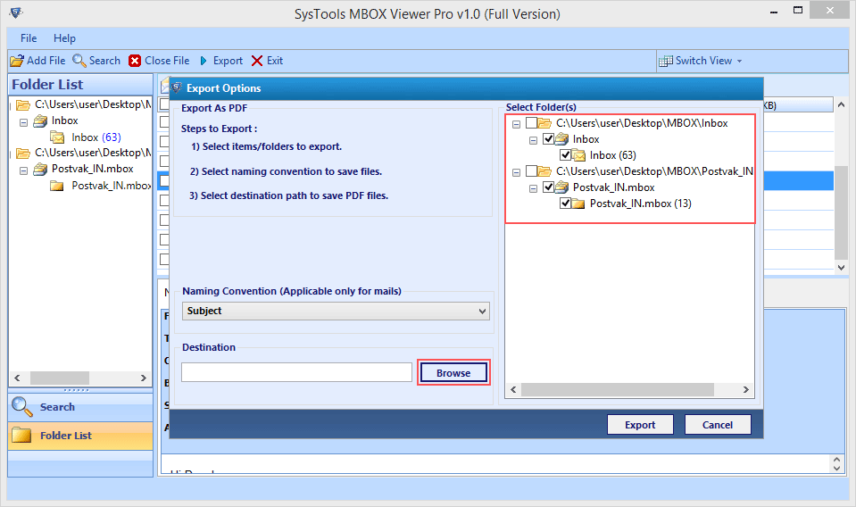
Task: Click the folder icon beside C:\Users\user\Desktop\MBOX\Inbox in Select Folder(s)
Action: (x=544, y=123)
